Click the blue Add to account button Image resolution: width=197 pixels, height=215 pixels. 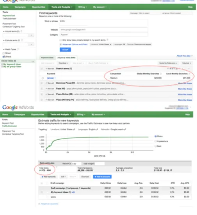click(x=102, y=177)
